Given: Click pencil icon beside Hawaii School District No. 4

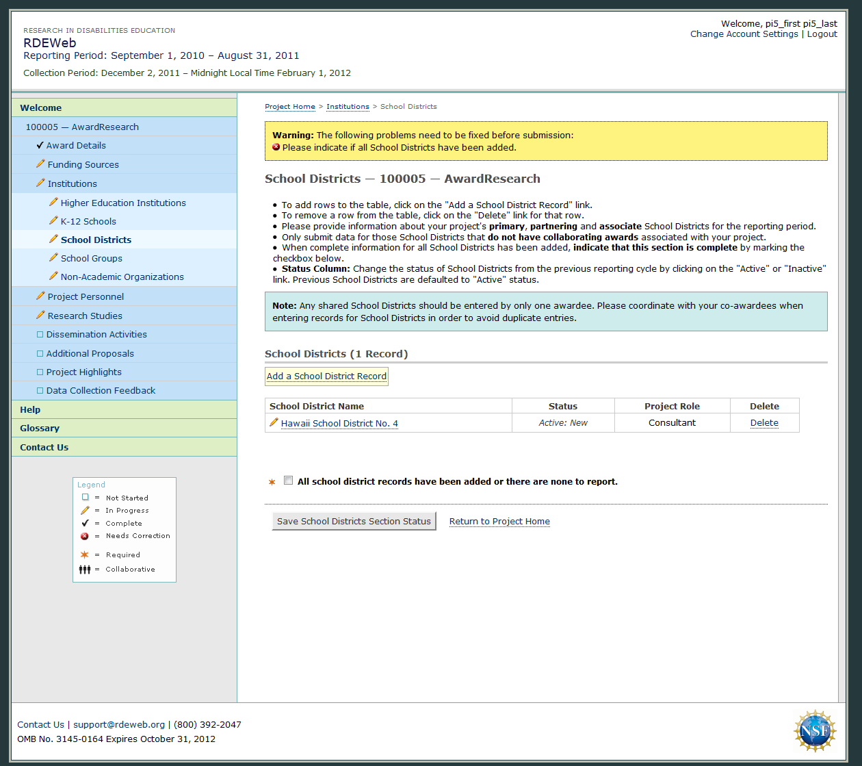Looking at the screenshot, I should pos(274,422).
